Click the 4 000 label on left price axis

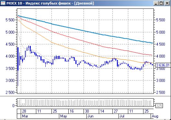[x=10, y=56]
